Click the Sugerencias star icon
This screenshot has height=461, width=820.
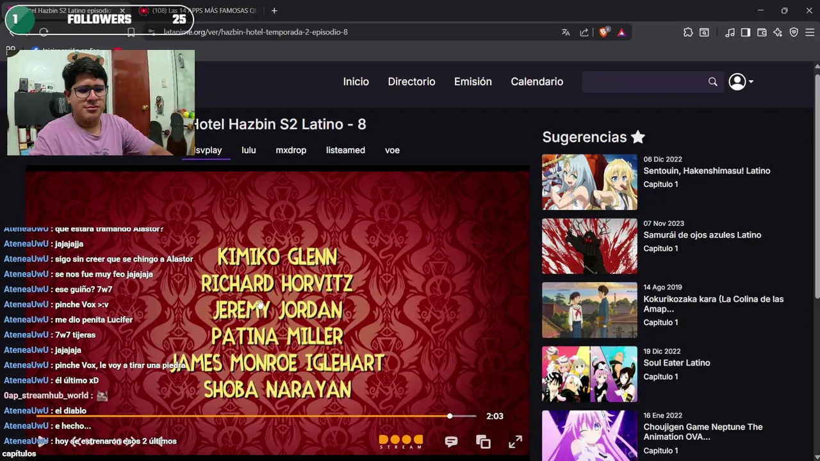tap(638, 136)
